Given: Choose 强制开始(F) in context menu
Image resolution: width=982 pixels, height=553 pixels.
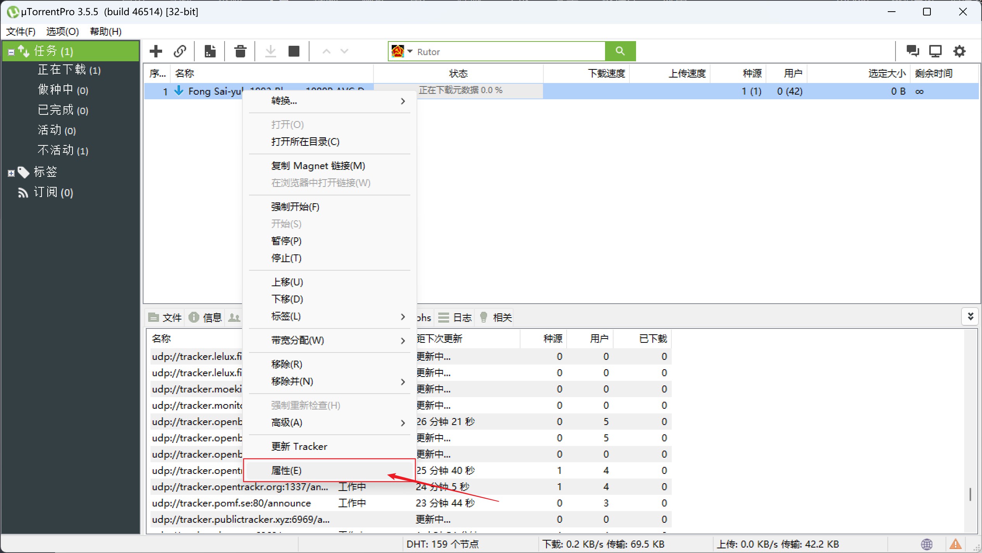Looking at the screenshot, I should (329, 207).
